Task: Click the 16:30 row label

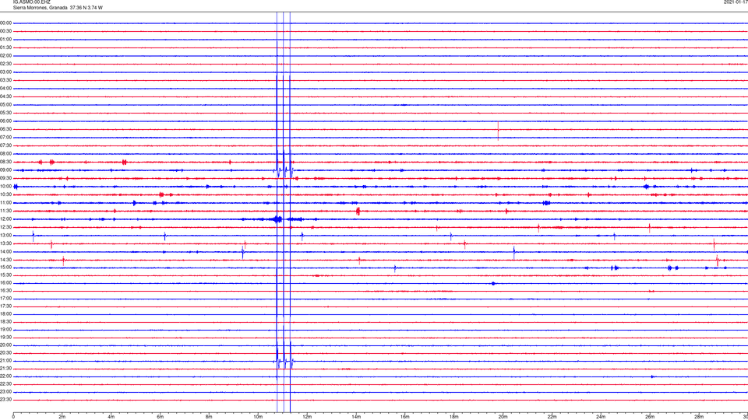Action: [x=5, y=290]
